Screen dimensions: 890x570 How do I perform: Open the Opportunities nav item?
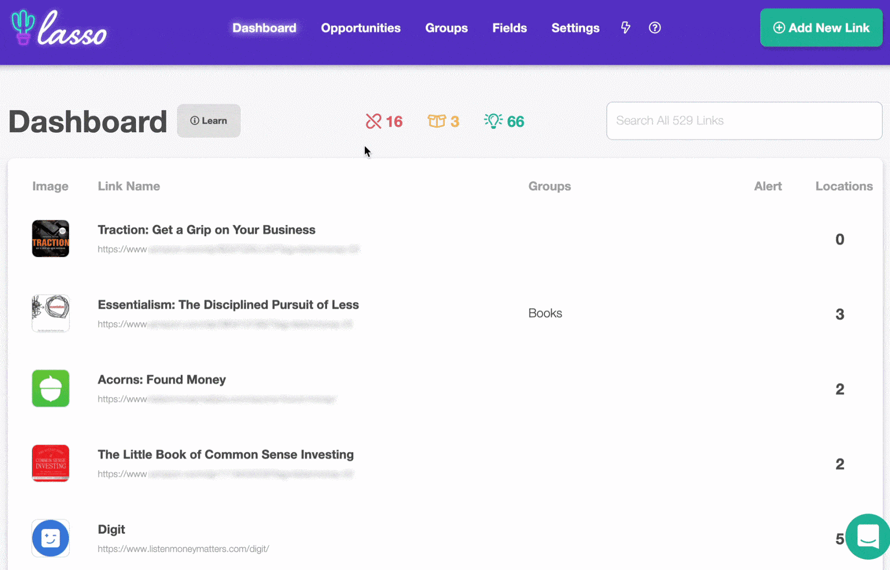point(360,28)
